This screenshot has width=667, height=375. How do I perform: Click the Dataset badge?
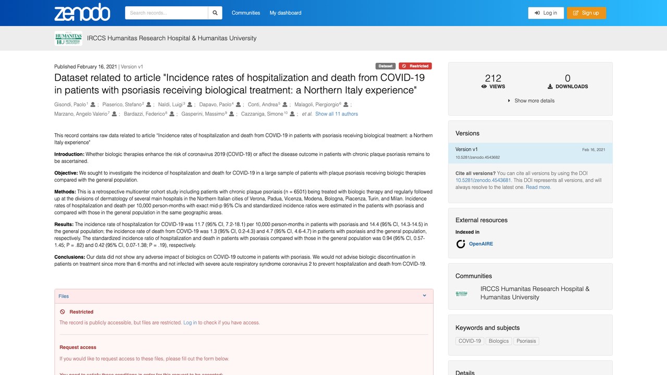click(386, 66)
